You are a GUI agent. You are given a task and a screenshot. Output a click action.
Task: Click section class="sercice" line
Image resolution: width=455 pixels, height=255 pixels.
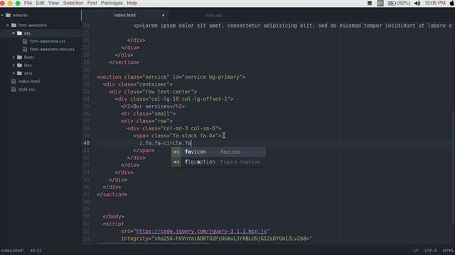pos(171,77)
